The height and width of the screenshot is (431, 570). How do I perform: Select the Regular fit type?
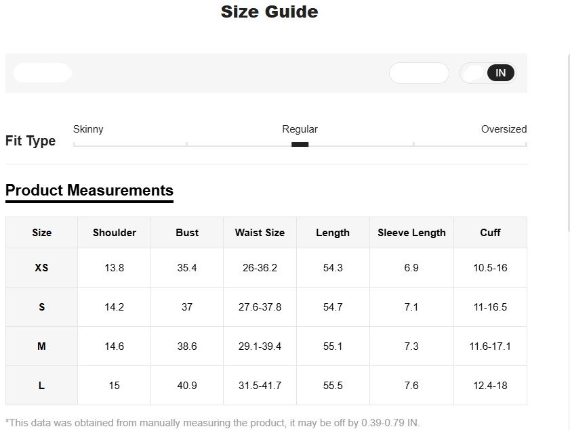pyautogui.click(x=300, y=129)
